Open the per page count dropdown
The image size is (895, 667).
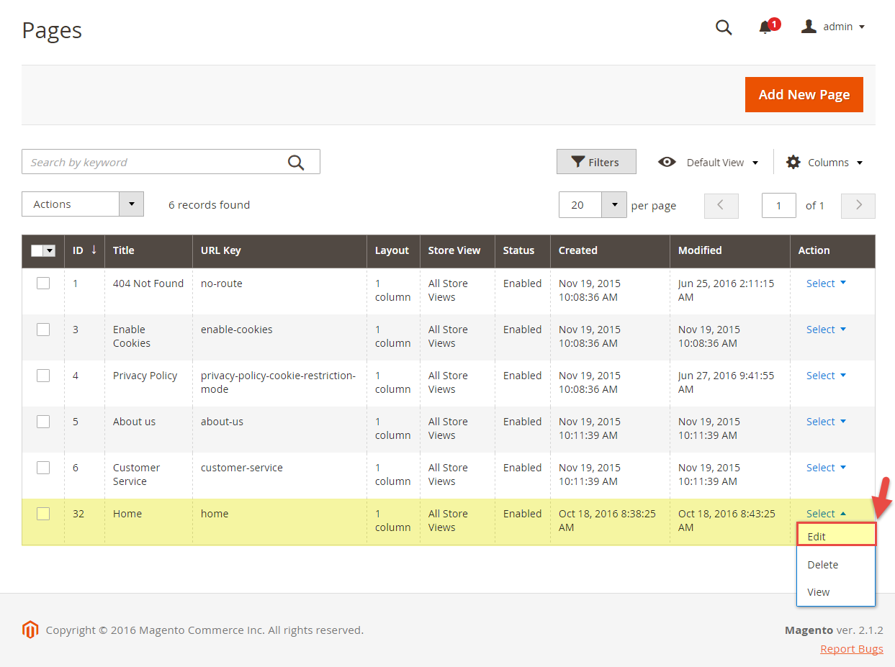point(614,205)
